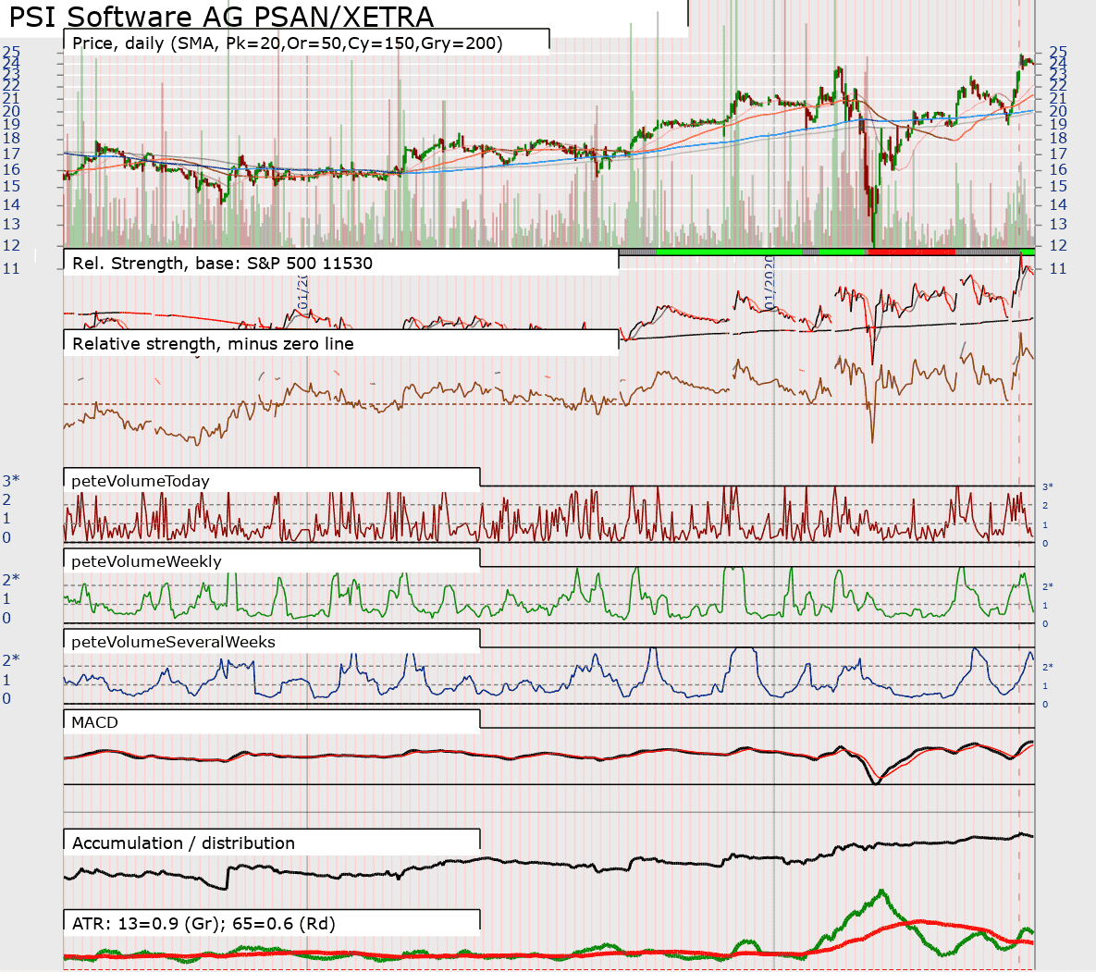
Task: Click the "3*" label left of peteVolumeToday
Action: tap(10, 481)
